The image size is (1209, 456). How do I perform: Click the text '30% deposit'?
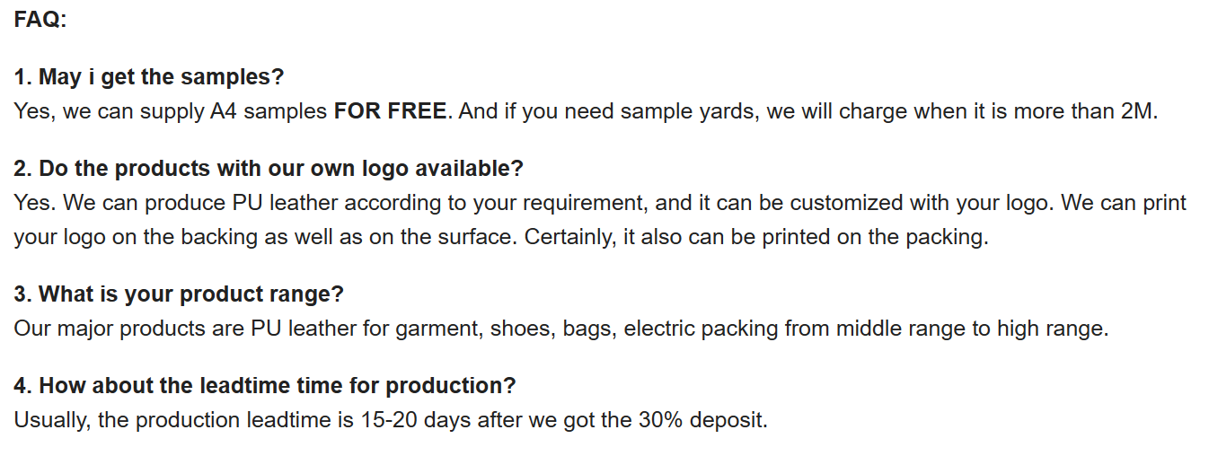point(702,420)
